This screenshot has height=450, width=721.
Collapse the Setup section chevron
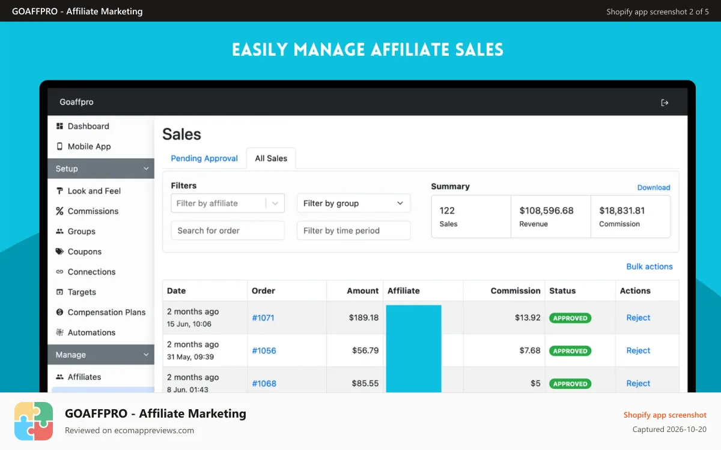pos(145,169)
